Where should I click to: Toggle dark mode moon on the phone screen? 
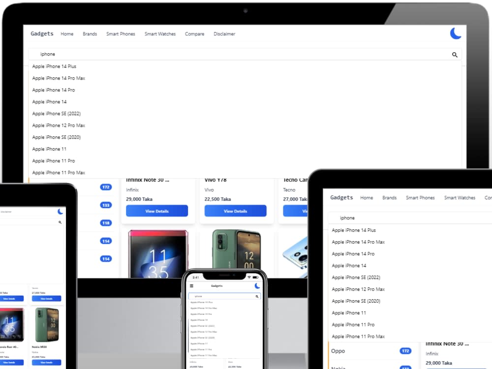point(257,285)
